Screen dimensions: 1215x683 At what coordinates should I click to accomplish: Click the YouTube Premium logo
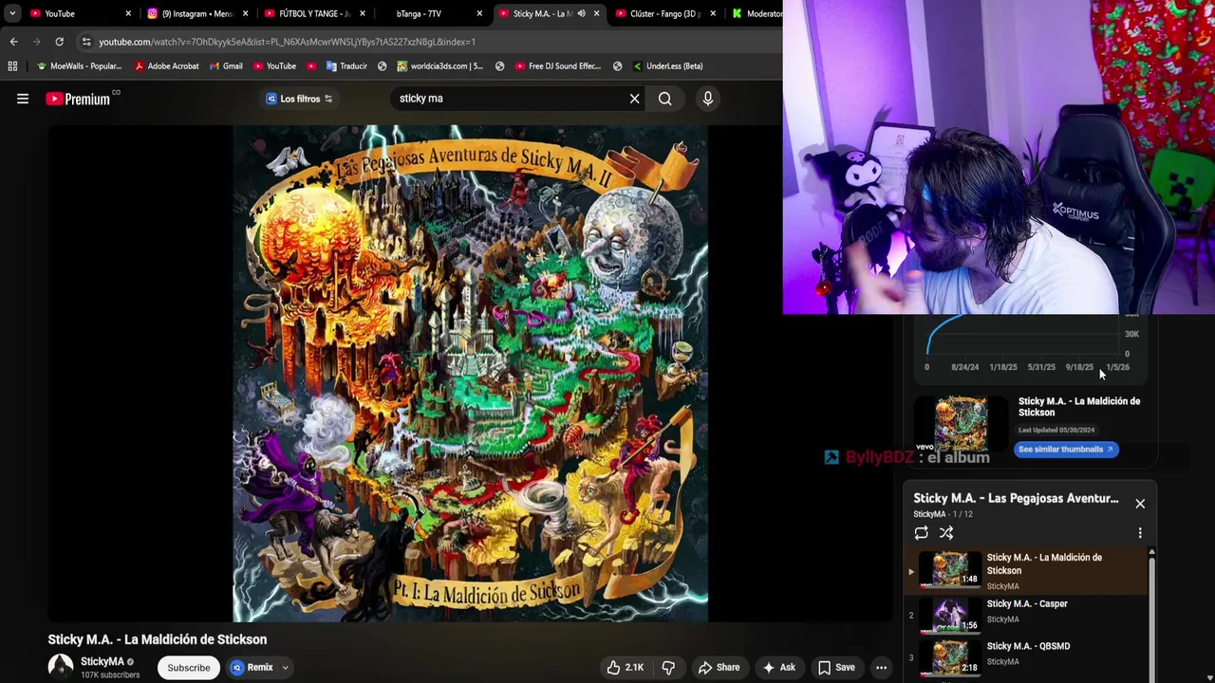[78, 99]
